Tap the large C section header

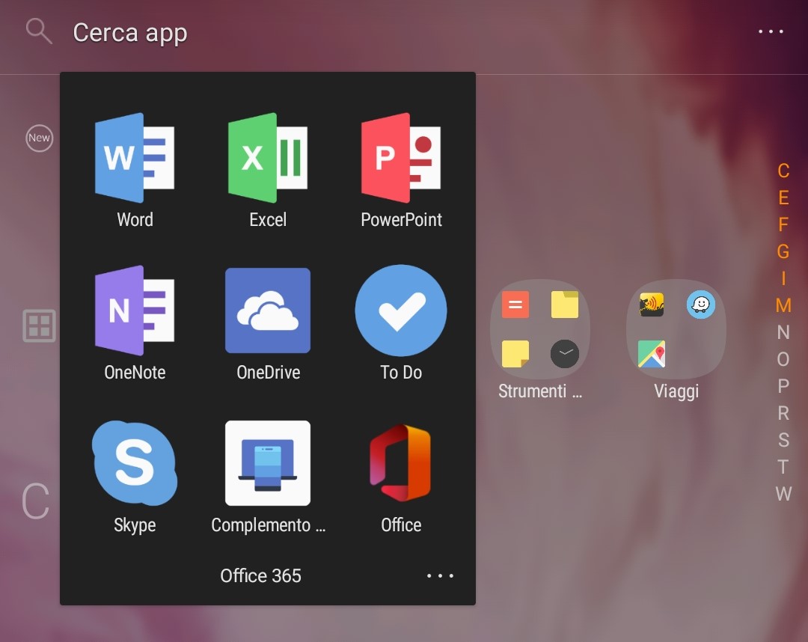click(36, 501)
